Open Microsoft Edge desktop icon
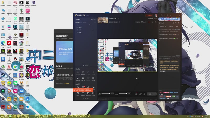Image resolution: width=210 pixels, height=118 pixels. pyautogui.click(x=3, y=44)
